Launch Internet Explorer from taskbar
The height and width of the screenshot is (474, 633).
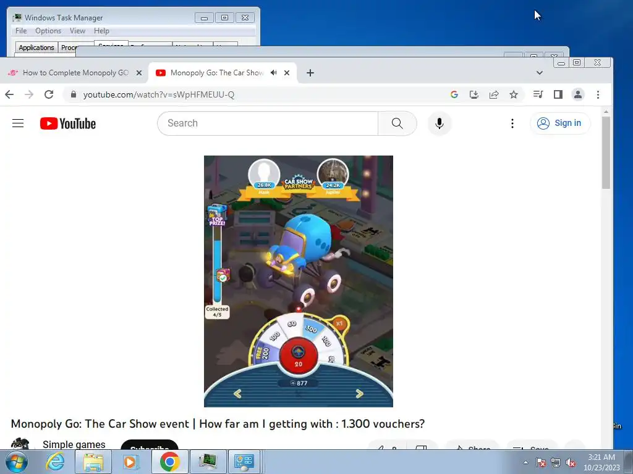pos(55,462)
